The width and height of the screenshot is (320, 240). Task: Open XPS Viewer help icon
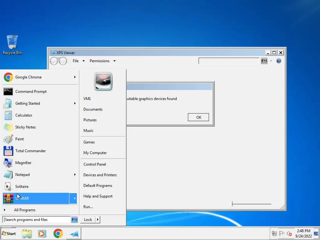278,61
